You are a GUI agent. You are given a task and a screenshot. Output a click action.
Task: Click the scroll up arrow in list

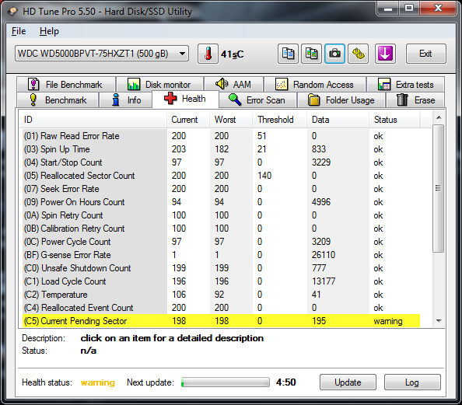(439, 117)
